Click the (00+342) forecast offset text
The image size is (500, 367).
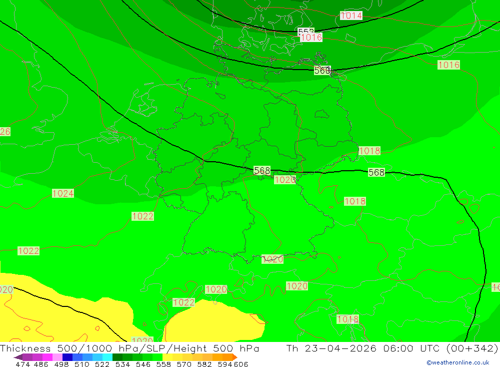(x=472, y=348)
